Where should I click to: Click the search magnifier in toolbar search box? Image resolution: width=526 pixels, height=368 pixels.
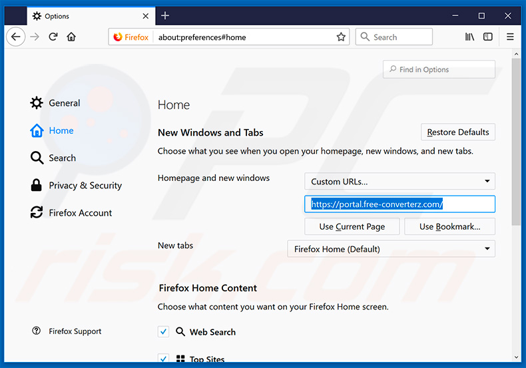pos(365,37)
